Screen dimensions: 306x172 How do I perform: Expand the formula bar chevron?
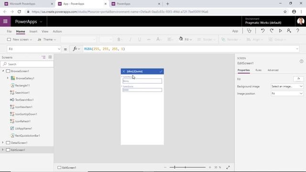point(297,49)
